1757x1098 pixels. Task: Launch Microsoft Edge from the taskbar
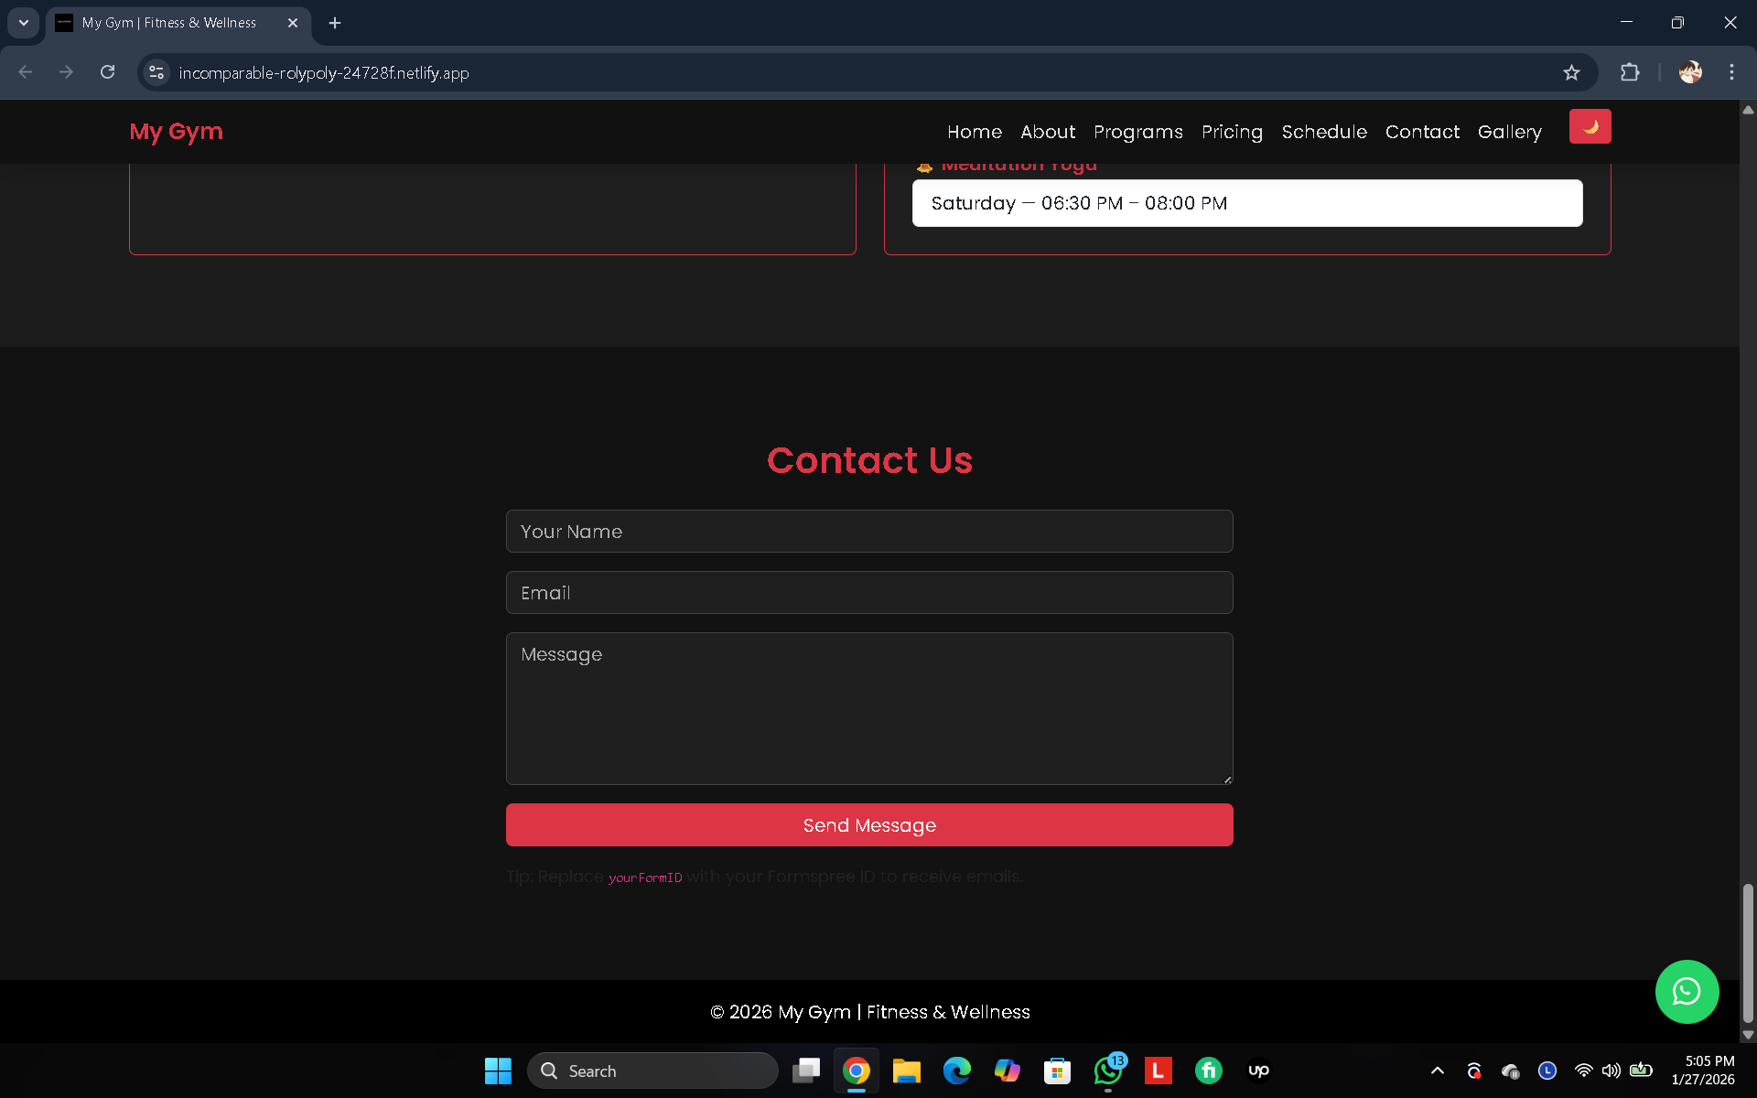point(957,1071)
